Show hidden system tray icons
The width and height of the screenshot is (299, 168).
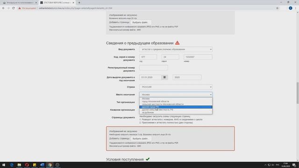coord(265,165)
